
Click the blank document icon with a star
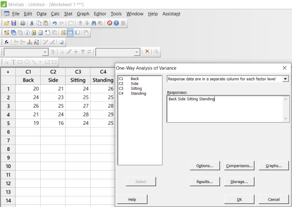tap(47, 33)
